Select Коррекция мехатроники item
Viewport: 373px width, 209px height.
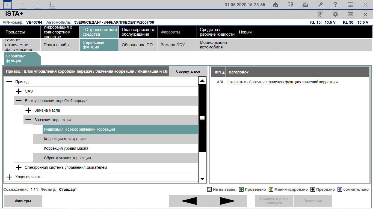[116, 139]
